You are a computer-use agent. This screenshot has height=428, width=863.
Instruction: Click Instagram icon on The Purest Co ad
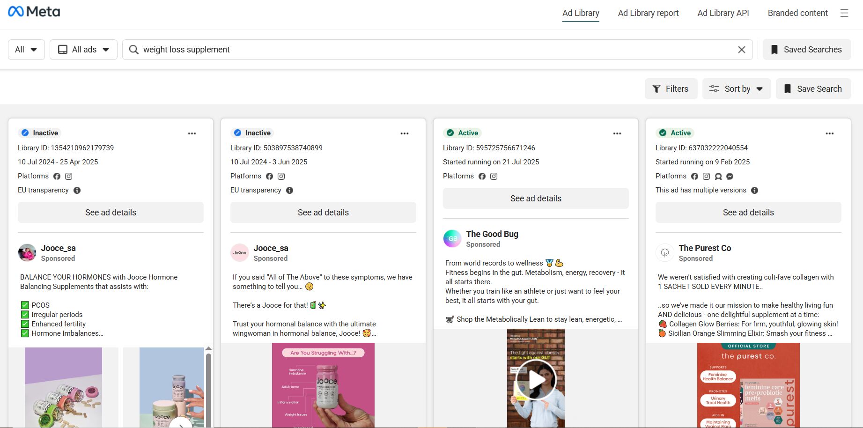(x=707, y=177)
